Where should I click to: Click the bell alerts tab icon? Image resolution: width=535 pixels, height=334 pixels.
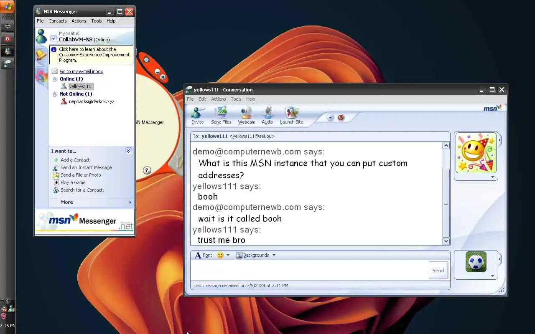[41, 55]
